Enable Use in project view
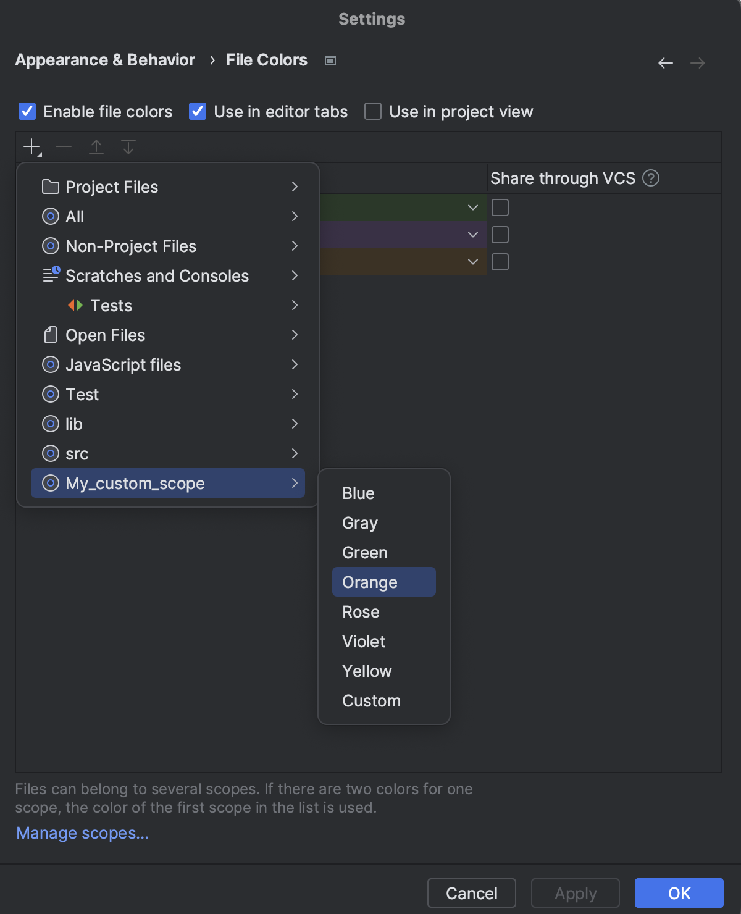Screen dimensions: 741x914 [x=372, y=111]
